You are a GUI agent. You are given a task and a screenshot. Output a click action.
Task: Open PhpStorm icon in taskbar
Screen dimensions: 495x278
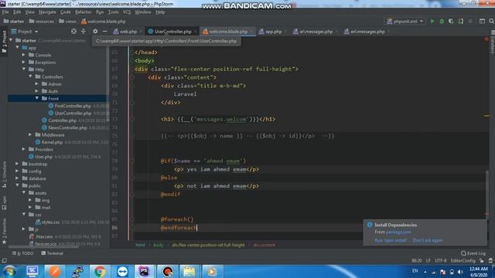tap(144, 271)
